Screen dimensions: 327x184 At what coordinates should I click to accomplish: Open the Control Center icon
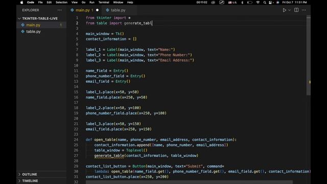pos(271,2)
